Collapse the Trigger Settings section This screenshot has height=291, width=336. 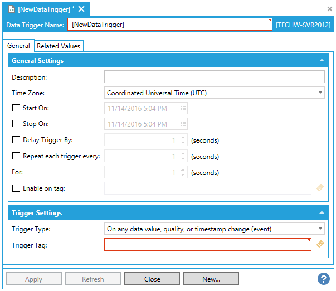[x=321, y=213]
